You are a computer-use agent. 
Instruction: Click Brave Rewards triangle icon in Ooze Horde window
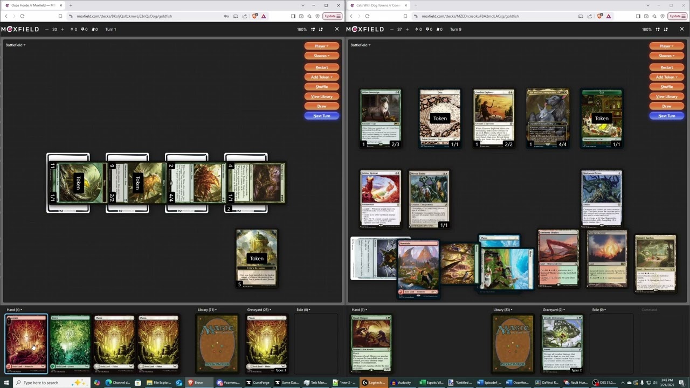[x=264, y=16]
